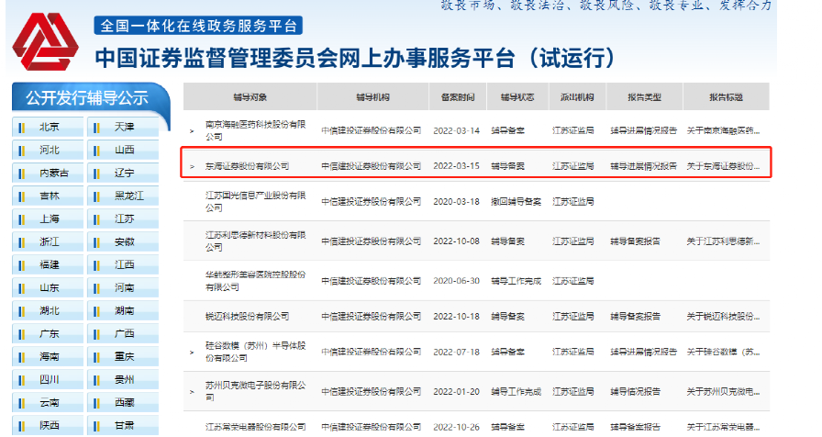The width and height of the screenshot is (822, 437).
Task: Click the 公开发行辅导公示 sidebar header
Action: 88,97
